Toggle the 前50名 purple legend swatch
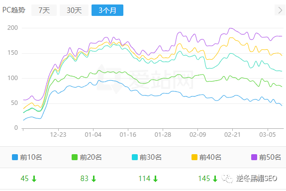286x191 pixels. pyautogui.click(x=254, y=157)
